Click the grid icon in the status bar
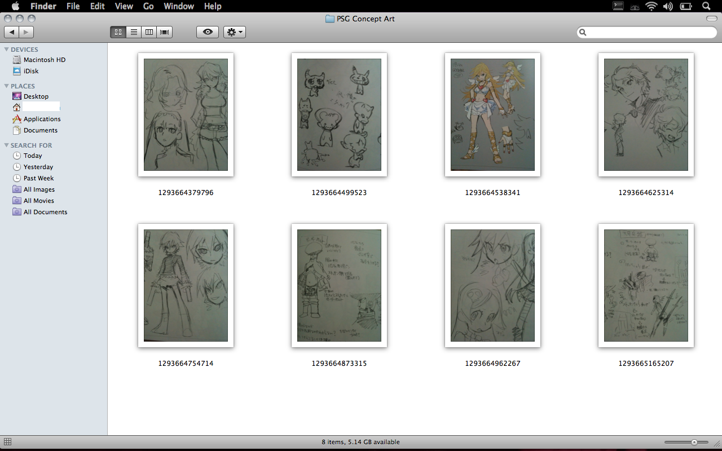 click(7, 442)
